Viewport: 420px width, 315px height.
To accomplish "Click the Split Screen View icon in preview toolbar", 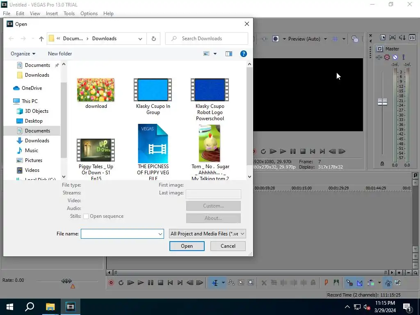I will click(x=275, y=39).
